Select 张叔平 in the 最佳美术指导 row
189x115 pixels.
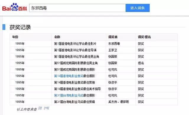(x=113, y=89)
